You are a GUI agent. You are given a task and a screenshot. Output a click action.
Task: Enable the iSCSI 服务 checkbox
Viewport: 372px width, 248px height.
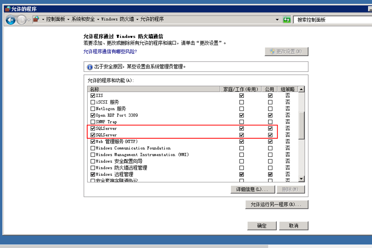click(x=93, y=102)
